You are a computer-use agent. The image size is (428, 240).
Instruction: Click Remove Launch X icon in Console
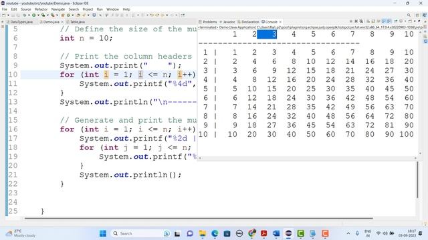(x=356, y=21)
